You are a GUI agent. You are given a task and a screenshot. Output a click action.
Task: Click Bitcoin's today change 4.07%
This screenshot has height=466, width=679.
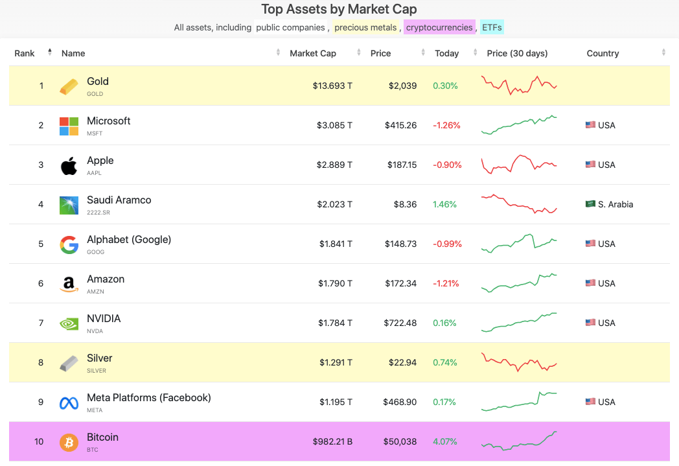tap(445, 442)
